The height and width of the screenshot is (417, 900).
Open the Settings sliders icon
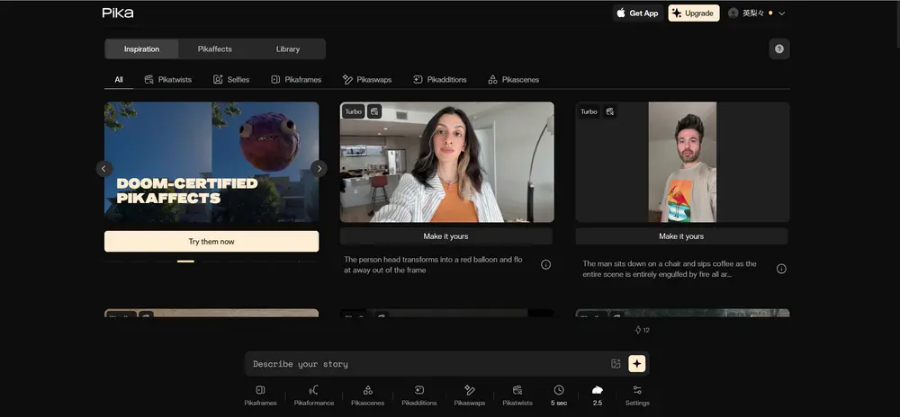tap(637, 395)
